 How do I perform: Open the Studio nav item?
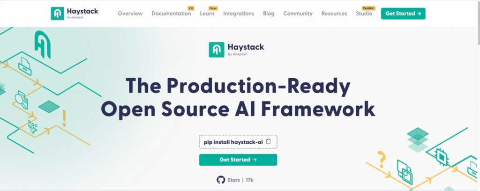[x=364, y=14]
